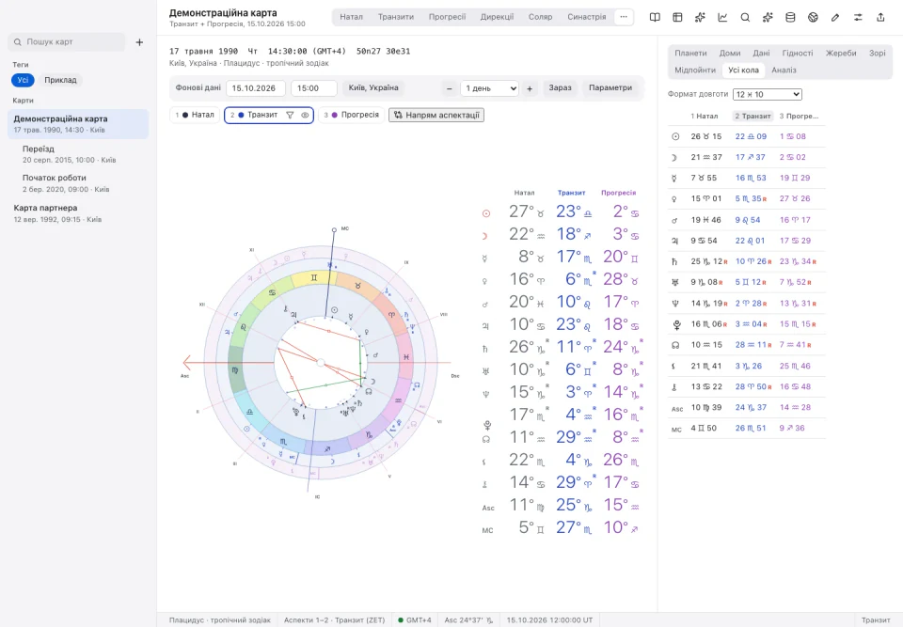This screenshot has height=627, width=903.
Task: Switch to the Соляр tab
Action: pos(540,17)
